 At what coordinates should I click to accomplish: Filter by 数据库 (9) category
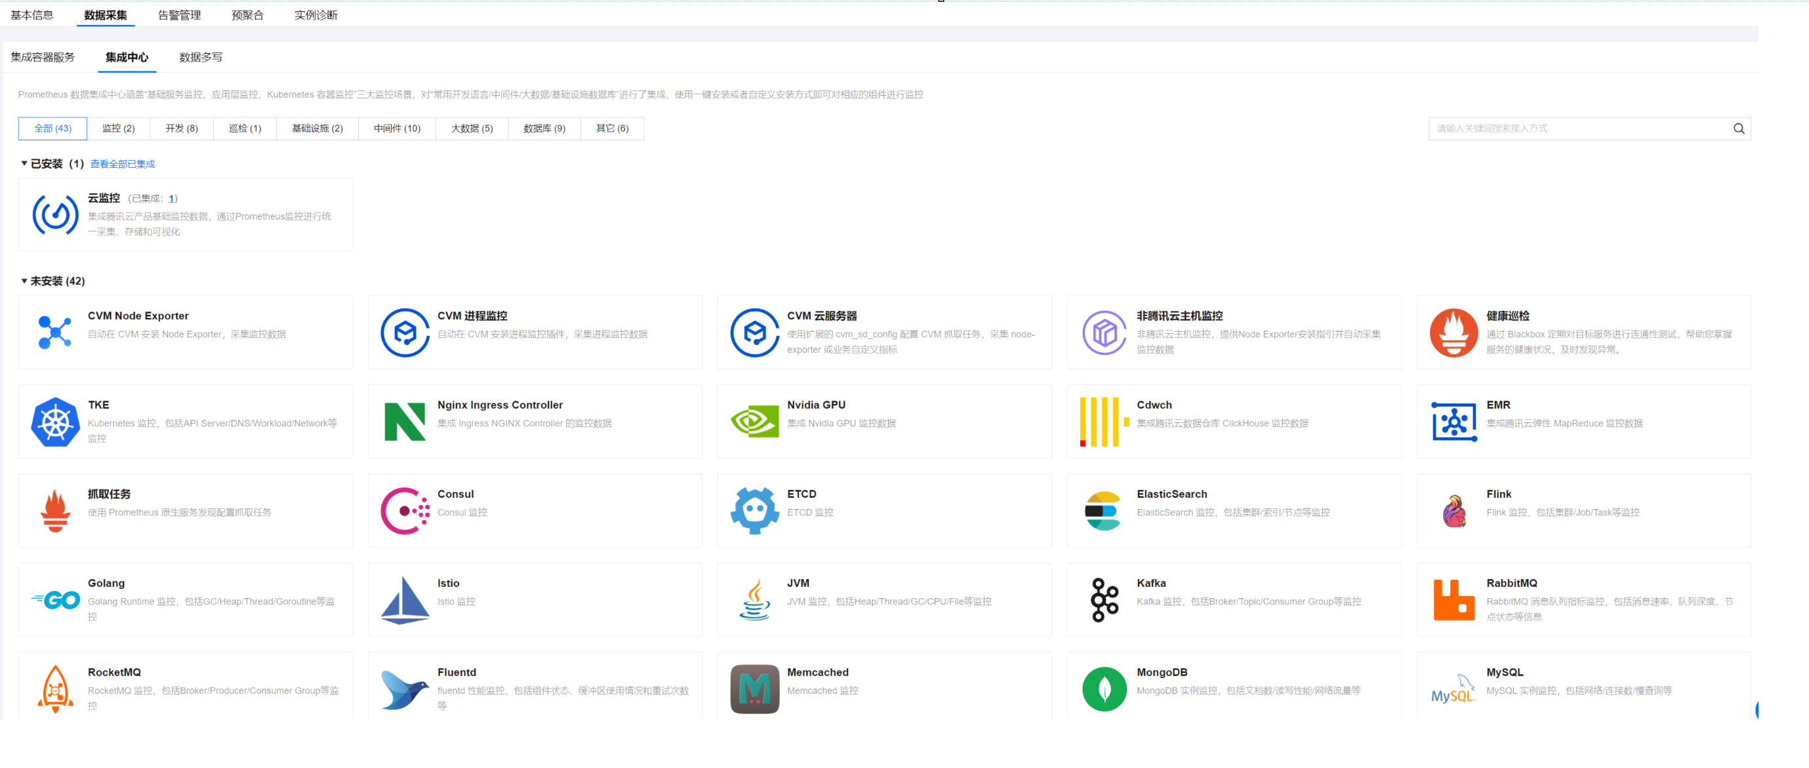click(x=544, y=129)
